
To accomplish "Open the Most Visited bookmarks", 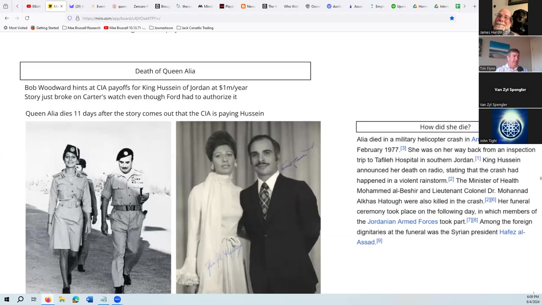I will [16, 28].
